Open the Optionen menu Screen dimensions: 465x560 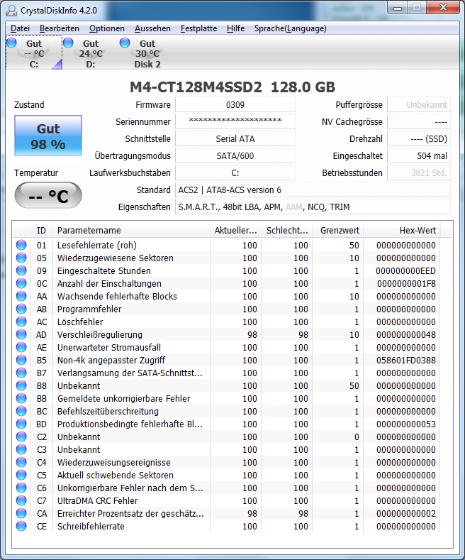coord(106,28)
